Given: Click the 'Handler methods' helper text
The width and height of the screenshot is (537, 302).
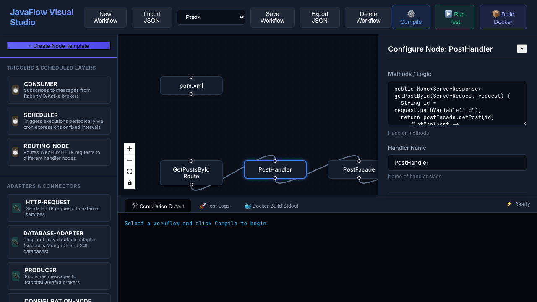Looking at the screenshot, I should [x=408, y=133].
